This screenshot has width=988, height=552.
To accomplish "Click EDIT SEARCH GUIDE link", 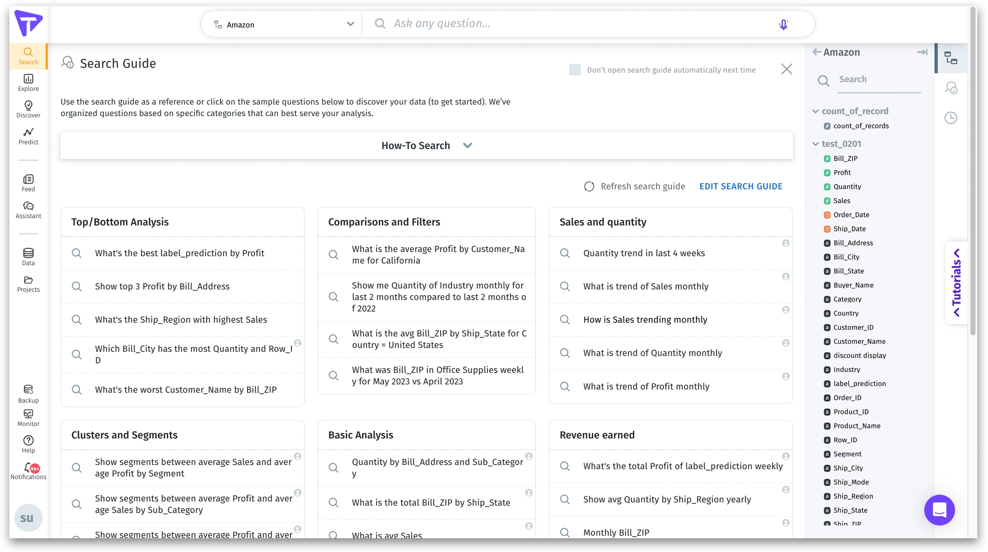I will point(741,186).
